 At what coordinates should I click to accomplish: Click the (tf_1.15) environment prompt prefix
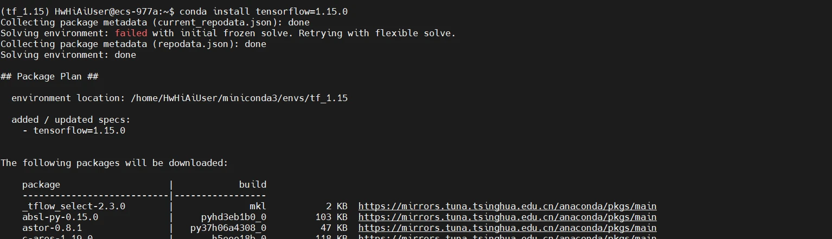tap(25, 11)
